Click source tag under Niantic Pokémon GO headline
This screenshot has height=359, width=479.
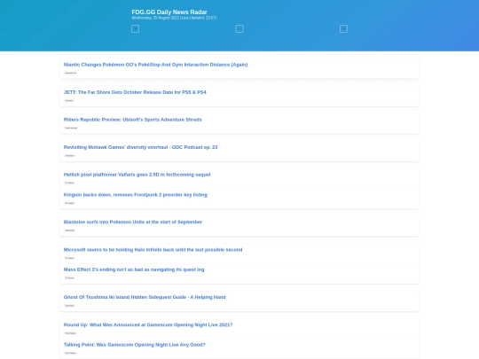[71, 73]
